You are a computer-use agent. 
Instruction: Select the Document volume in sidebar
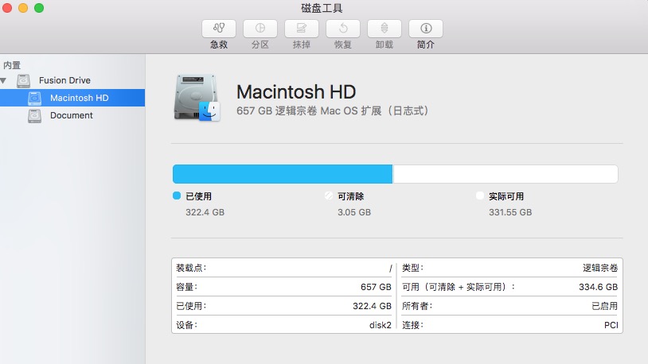(x=72, y=115)
